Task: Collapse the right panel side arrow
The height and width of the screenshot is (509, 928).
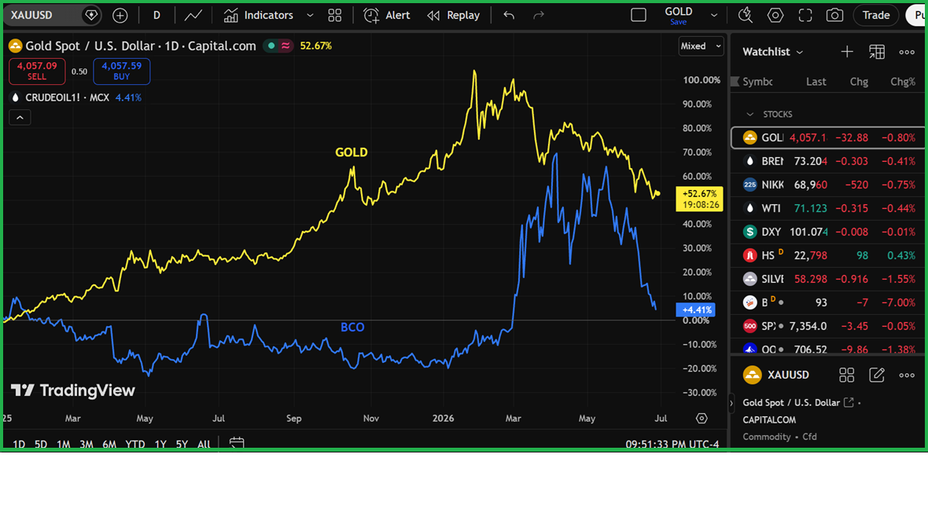Action: [x=731, y=403]
